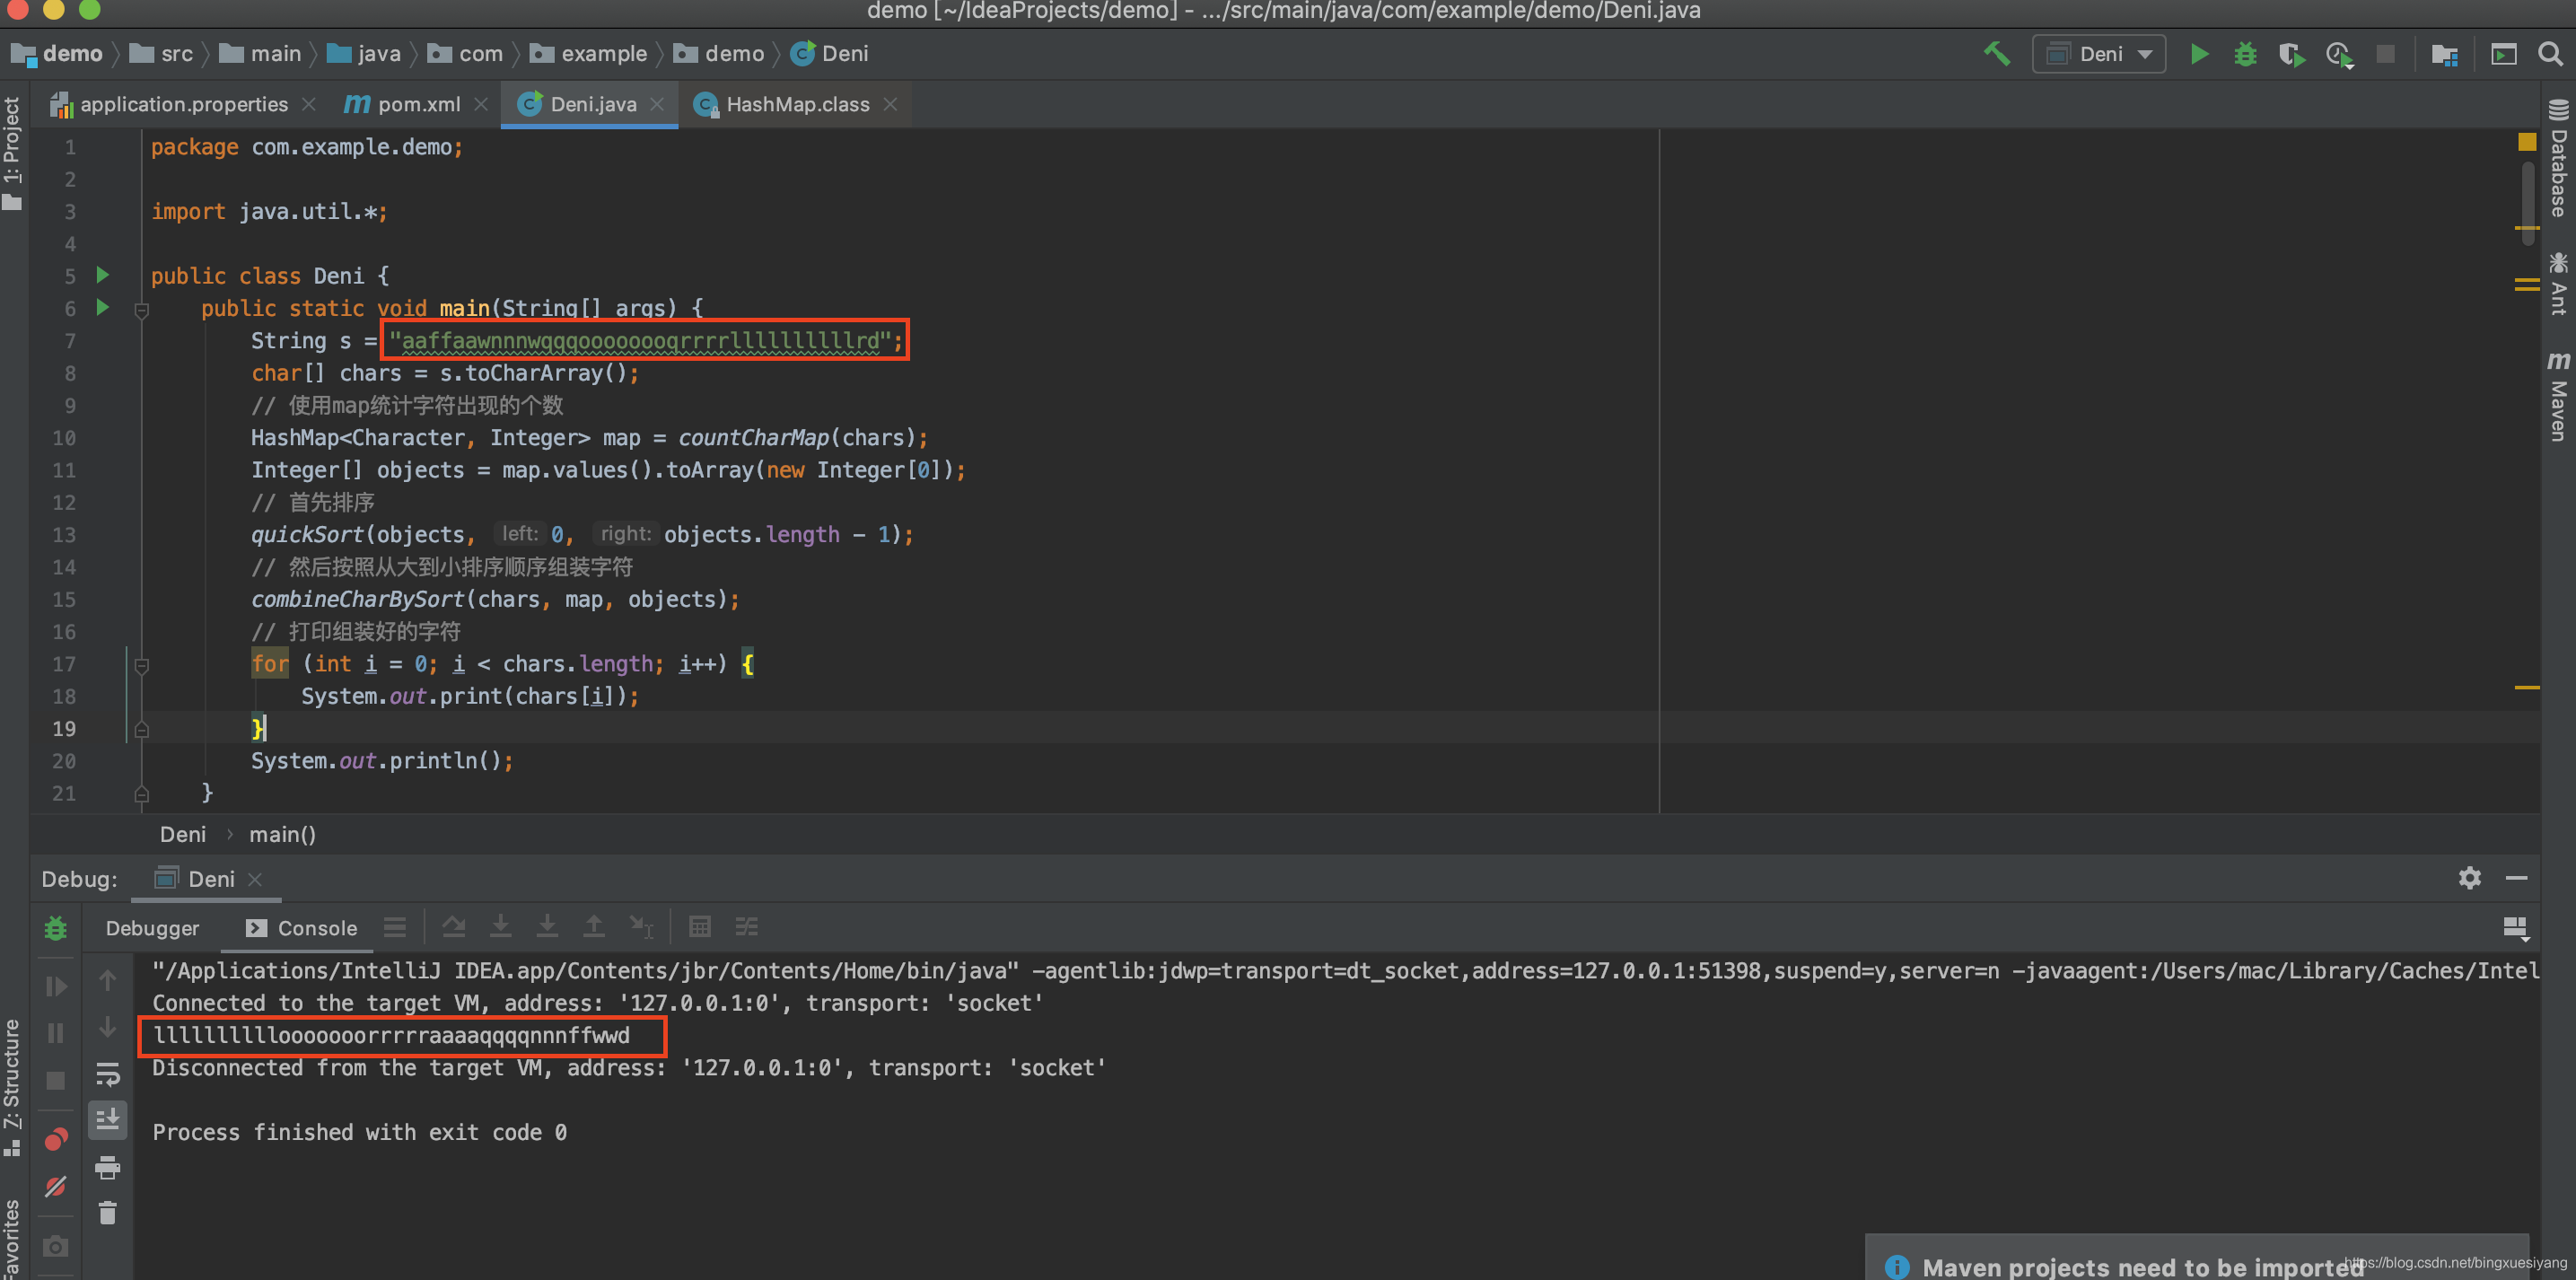Rerun Deni with debug panel bug icon
Screen dimensions: 2576x1280
click(x=56, y=928)
